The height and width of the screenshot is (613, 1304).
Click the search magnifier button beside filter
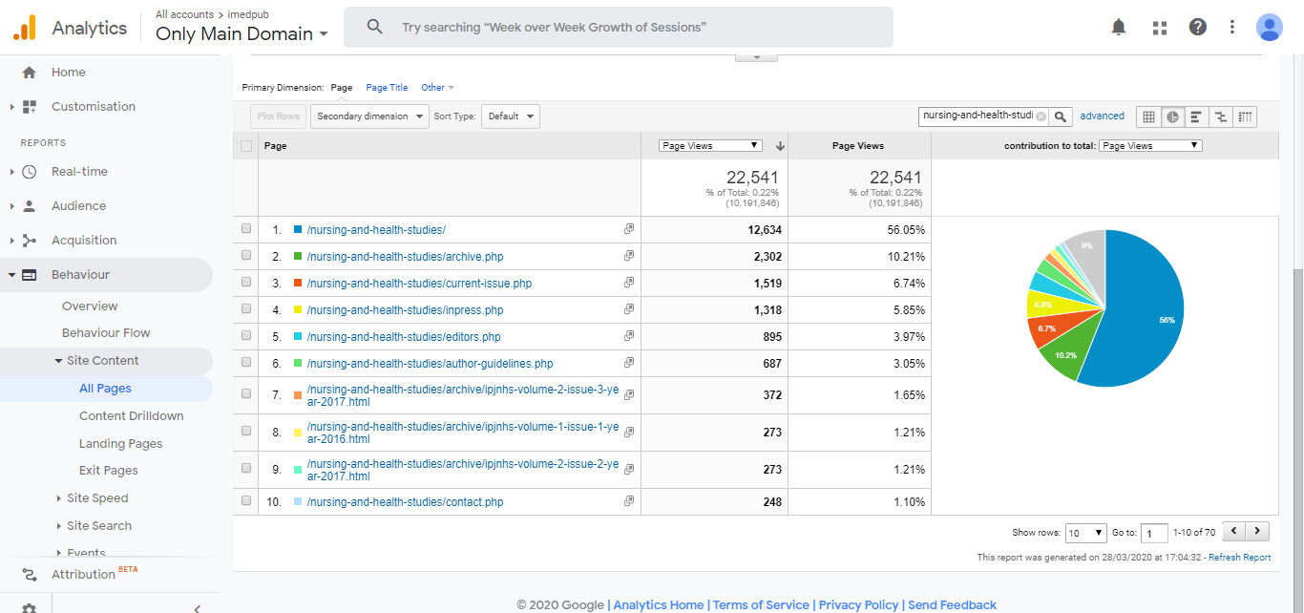[x=1061, y=116]
